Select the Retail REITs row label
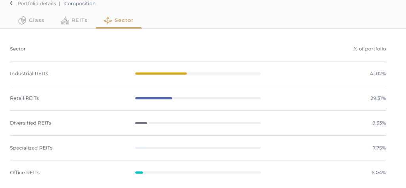The width and height of the screenshot is (406, 188). point(24,98)
